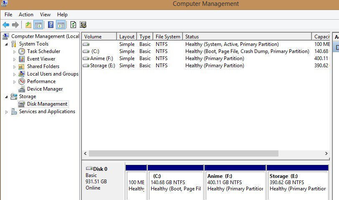Click the drive icon of (C:) volume row
Viewport: 339px width, 200px height.
[86, 51]
